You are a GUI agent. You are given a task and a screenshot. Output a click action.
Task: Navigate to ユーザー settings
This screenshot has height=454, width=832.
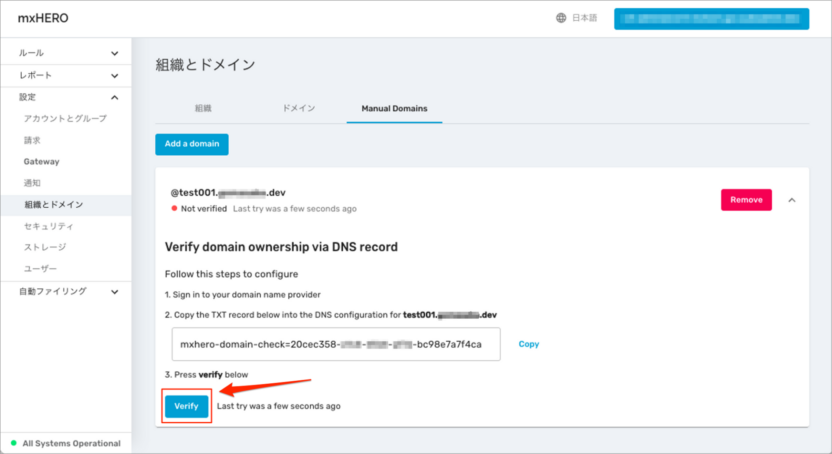[40, 268]
